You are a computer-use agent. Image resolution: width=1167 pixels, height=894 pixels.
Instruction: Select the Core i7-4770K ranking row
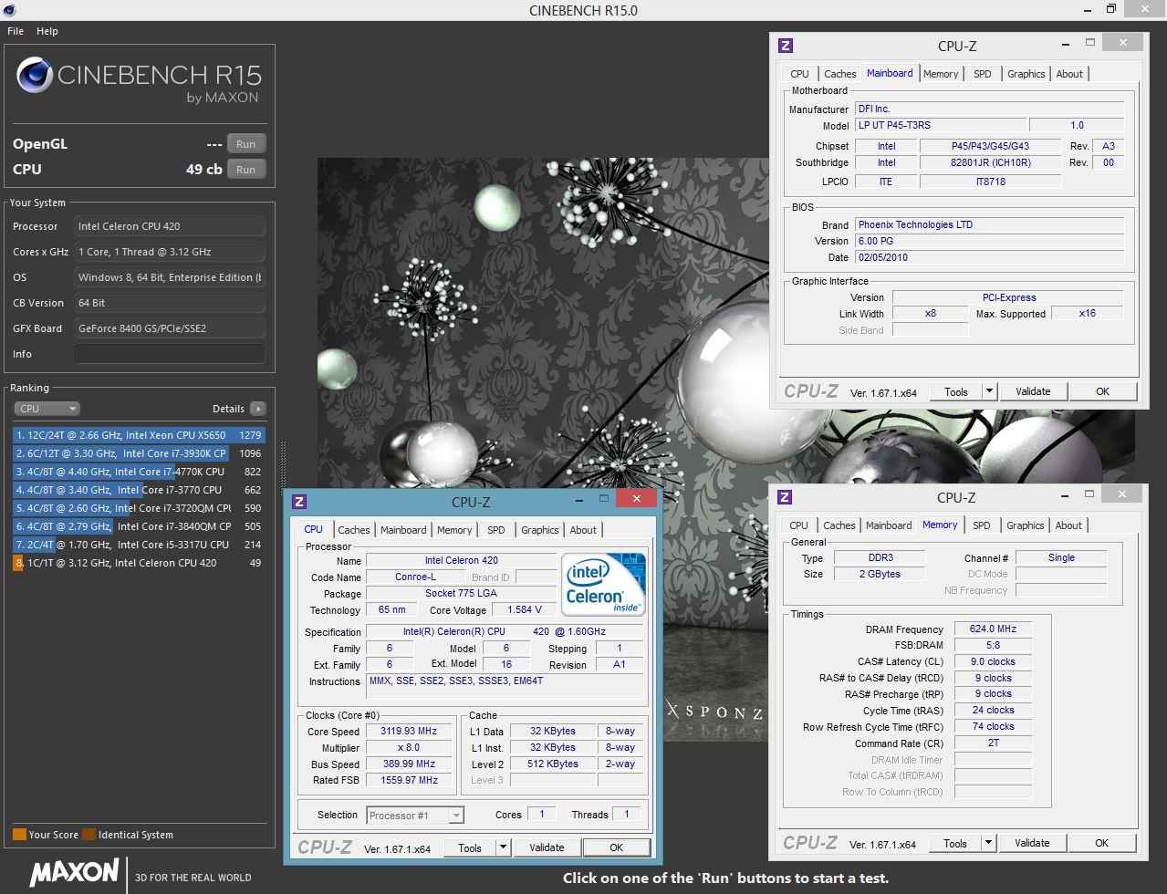(x=138, y=472)
